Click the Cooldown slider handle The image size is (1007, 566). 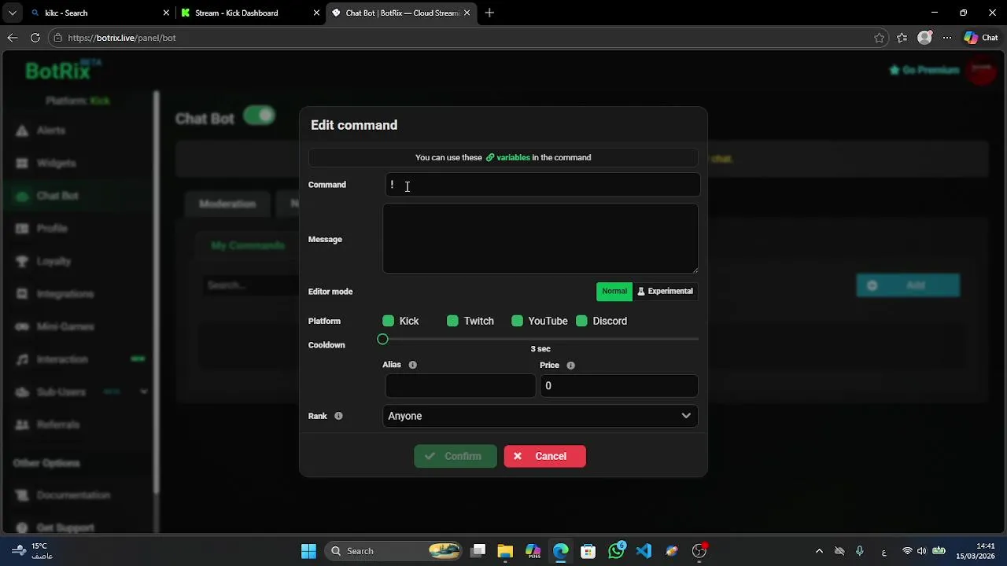click(x=382, y=339)
